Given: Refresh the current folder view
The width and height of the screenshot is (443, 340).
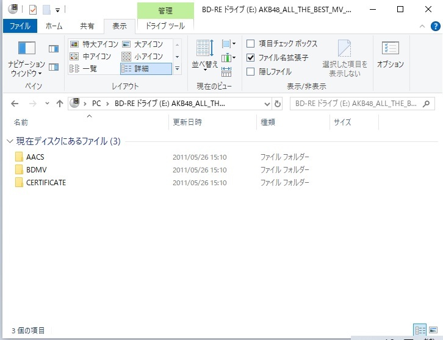Looking at the screenshot, I should point(278,104).
